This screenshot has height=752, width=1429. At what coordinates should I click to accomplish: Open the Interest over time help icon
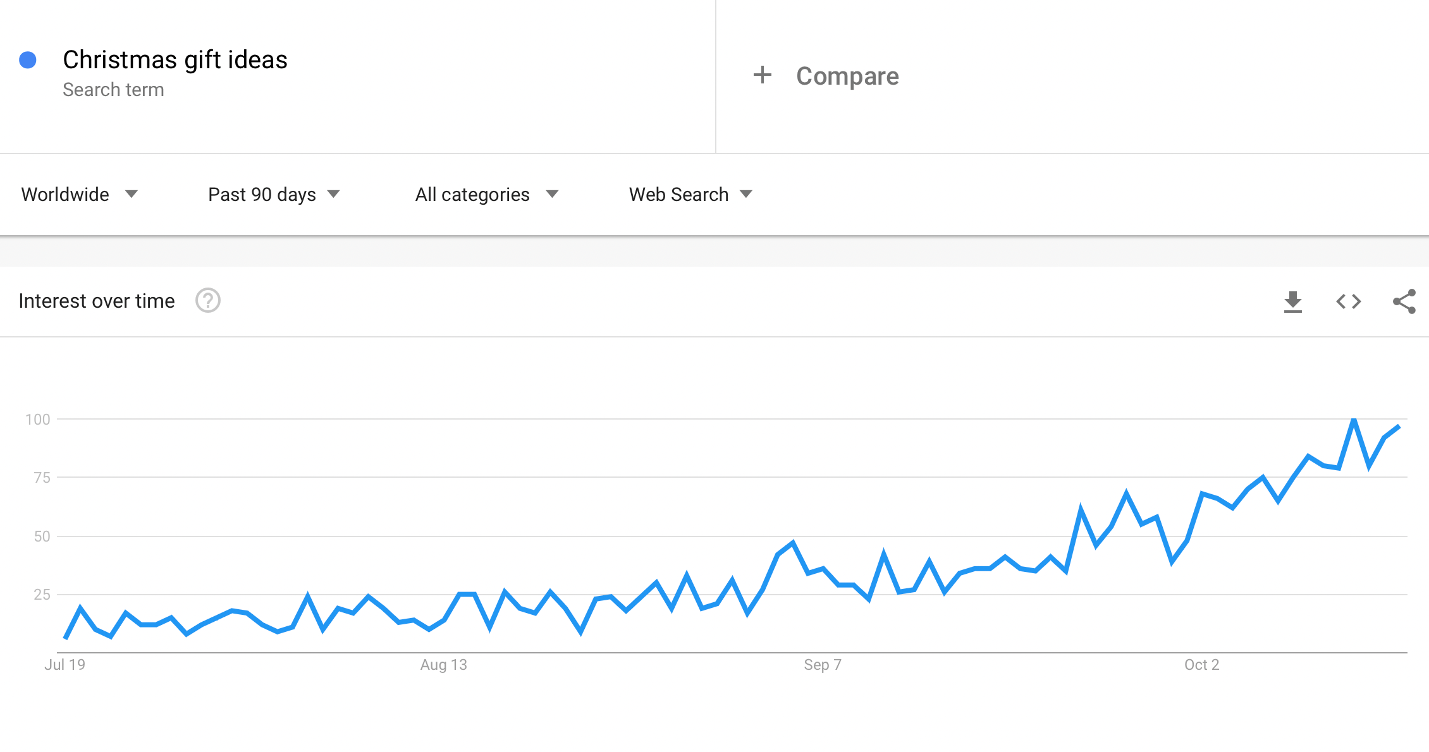(207, 301)
